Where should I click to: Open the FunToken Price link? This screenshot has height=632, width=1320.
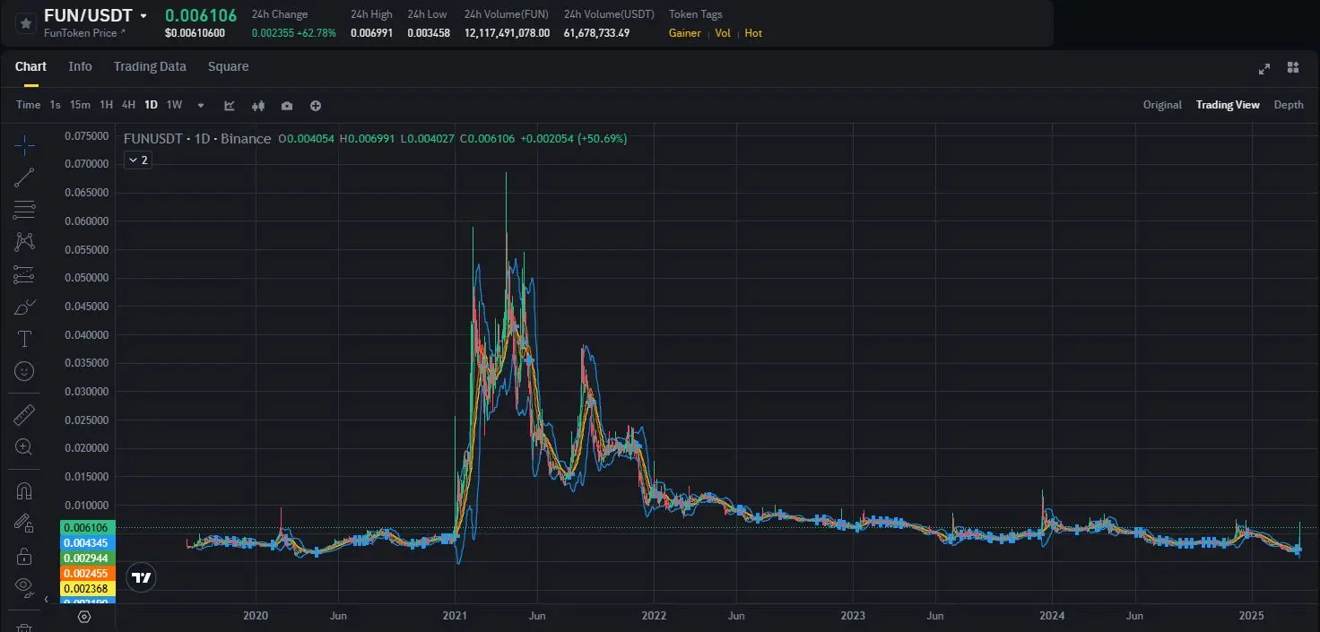[84, 33]
